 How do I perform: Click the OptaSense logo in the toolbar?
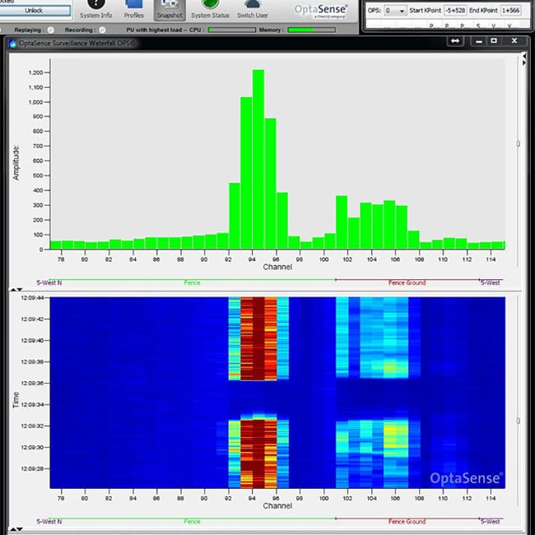pyautogui.click(x=321, y=10)
